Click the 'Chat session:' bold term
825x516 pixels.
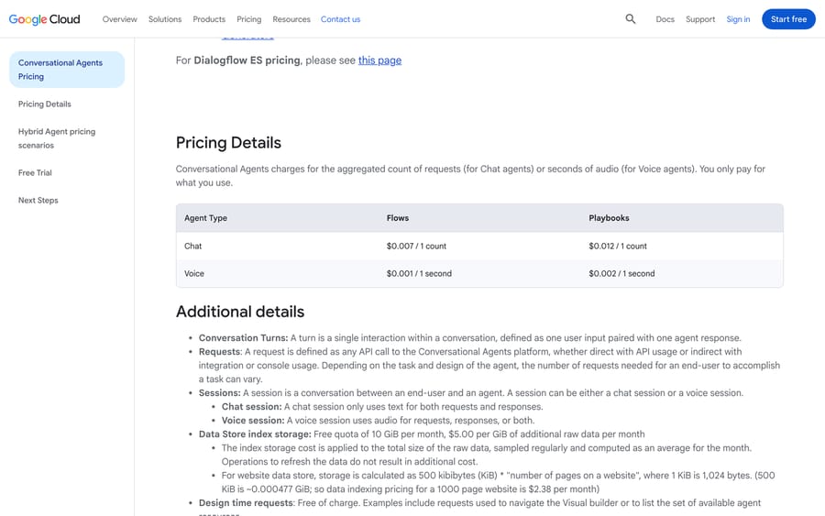(x=251, y=407)
